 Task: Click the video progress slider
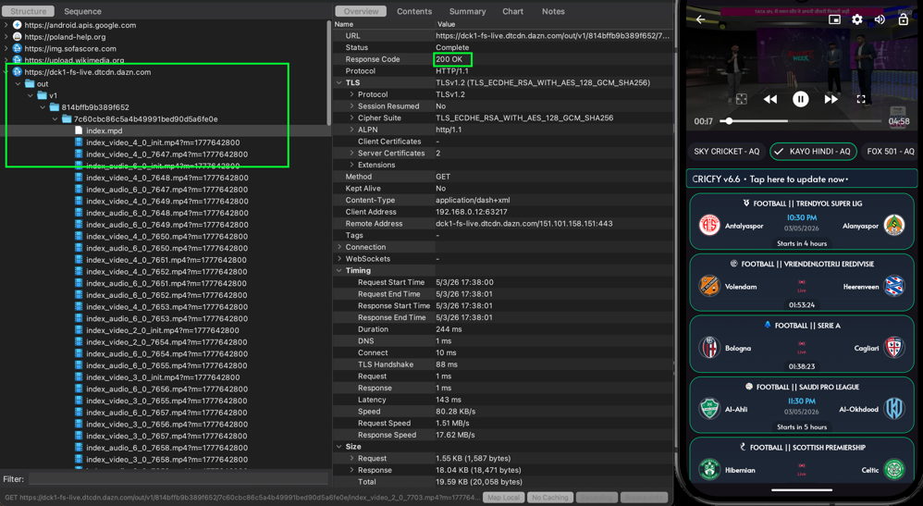pyautogui.click(x=801, y=121)
